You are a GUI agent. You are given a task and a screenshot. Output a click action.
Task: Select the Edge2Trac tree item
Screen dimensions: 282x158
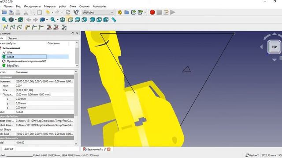tap(13, 65)
